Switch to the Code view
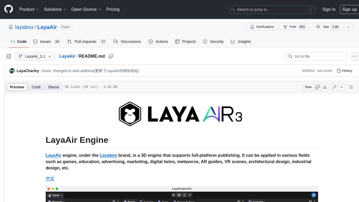The image size is (359, 202). click(x=36, y=87)
